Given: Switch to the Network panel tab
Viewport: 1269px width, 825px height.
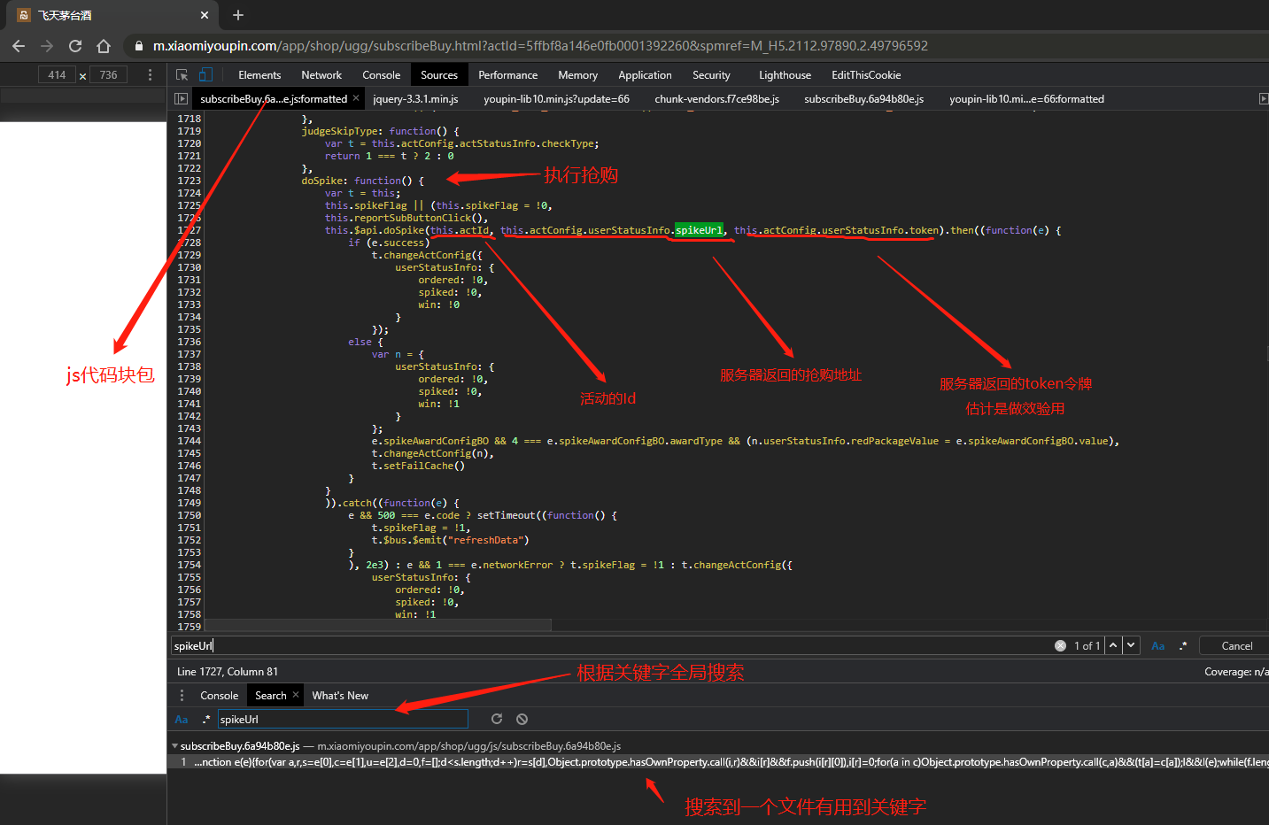Looking at the screenshot, I should [321, 75].
